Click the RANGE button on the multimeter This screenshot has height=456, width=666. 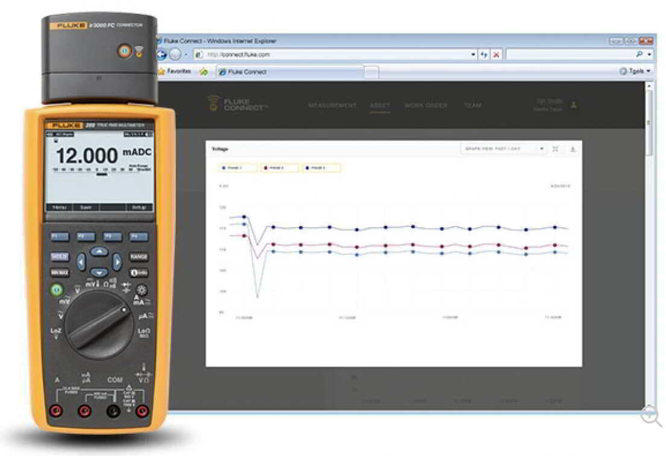[139, 257]
